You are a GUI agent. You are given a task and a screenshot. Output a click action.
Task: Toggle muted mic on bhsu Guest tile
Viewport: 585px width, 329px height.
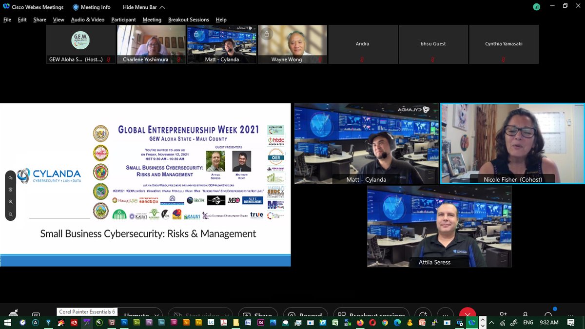[433, 59]
